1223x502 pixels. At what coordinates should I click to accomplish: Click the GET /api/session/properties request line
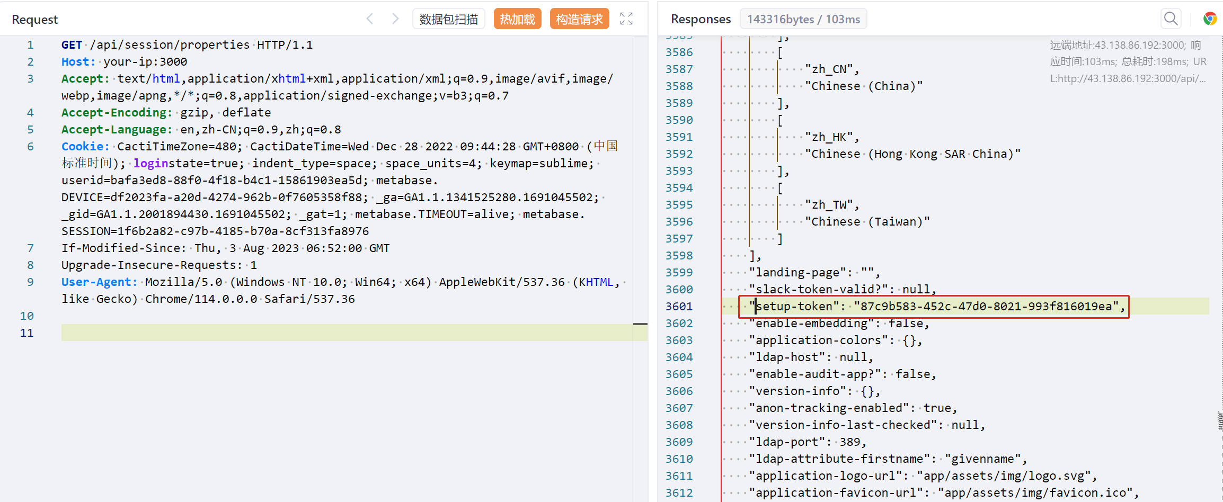(187, 45)
